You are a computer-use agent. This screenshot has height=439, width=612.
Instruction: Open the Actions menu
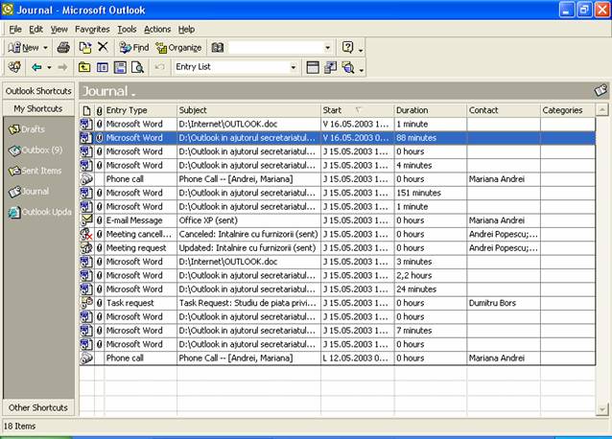tap(157, 30)
